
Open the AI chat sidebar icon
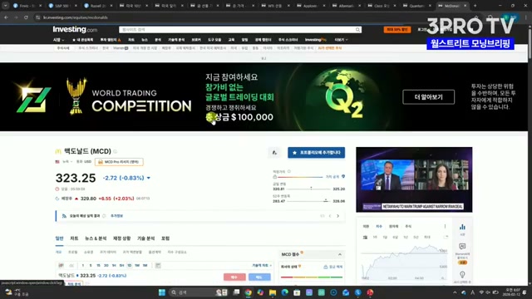click(462, 247)
